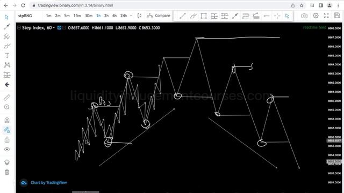Select the brush drawing tool in left sidebar
The height and width of the screenshot is (193, 344).
coord(7,46)
